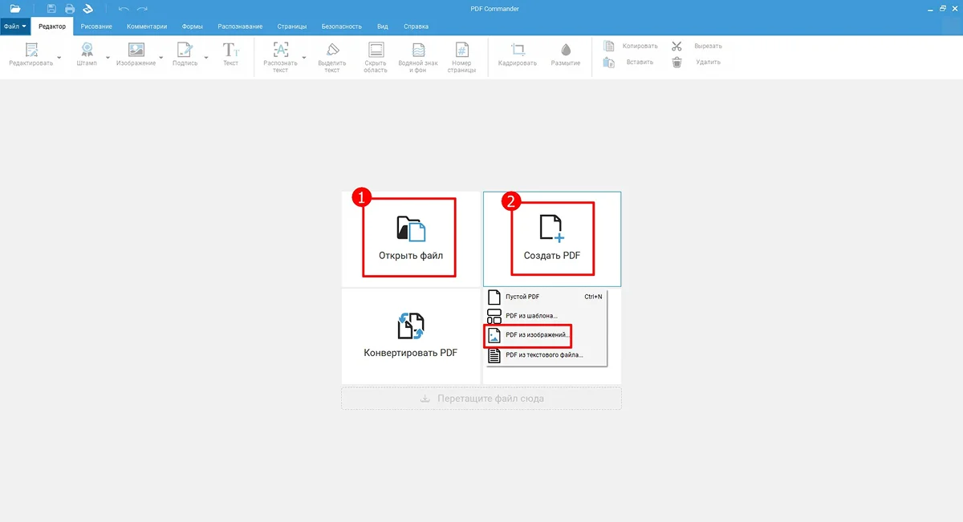Screen dimensions: 963x522
Task: Click the Open file (Открыть файл) tile
Action: [x=411, y=238]
